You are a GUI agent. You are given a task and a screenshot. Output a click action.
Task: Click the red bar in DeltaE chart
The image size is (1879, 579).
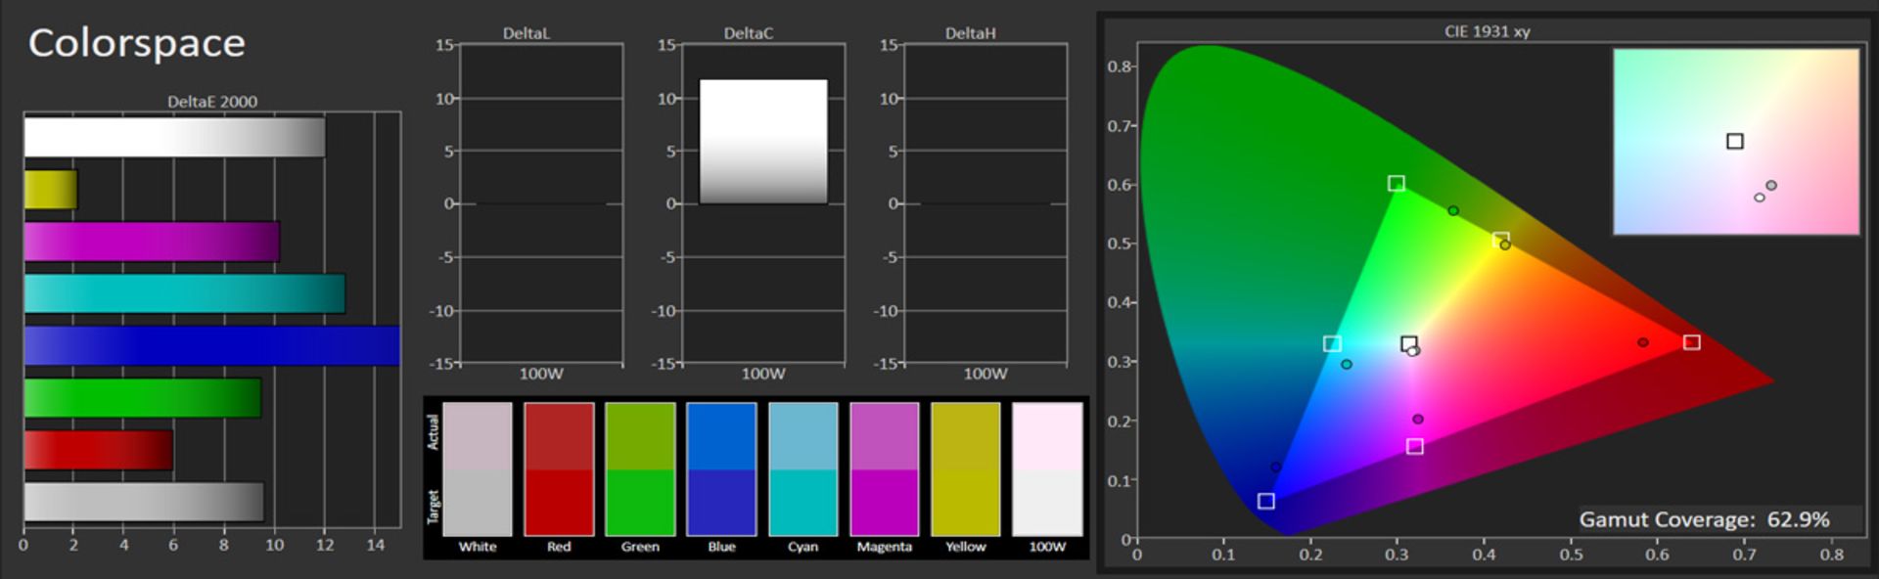tap(98, 450)
